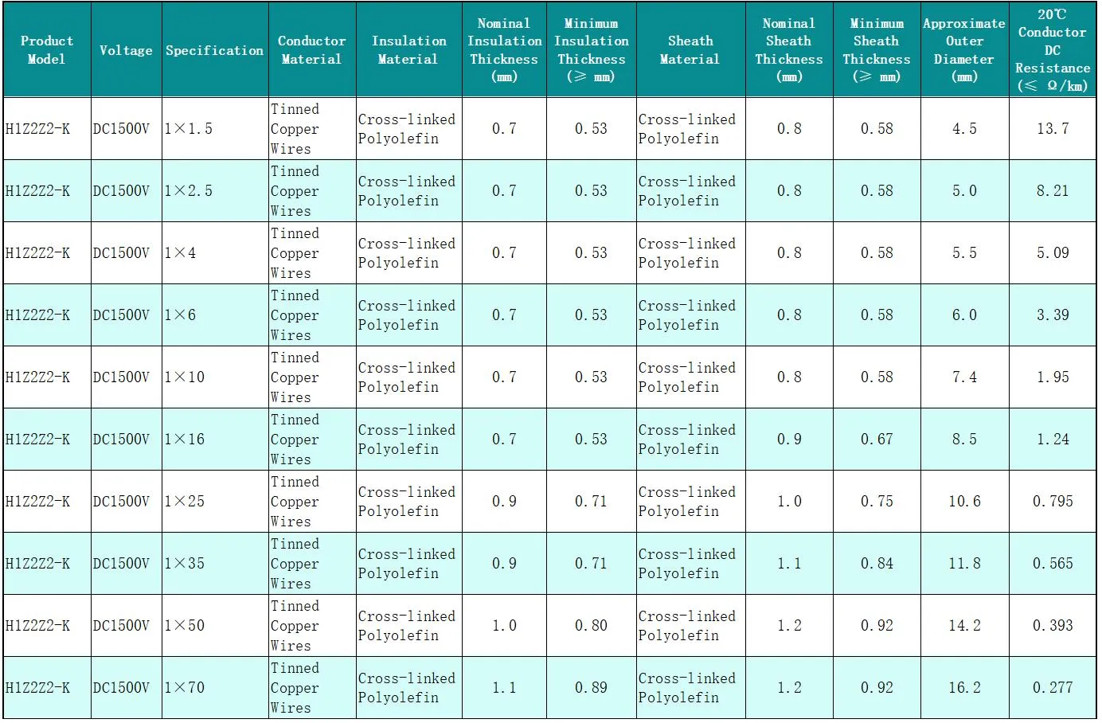This screenshot has width=1102, height=723.
Task: Click the resistance value 0.565
Action: click(1053, 563)
